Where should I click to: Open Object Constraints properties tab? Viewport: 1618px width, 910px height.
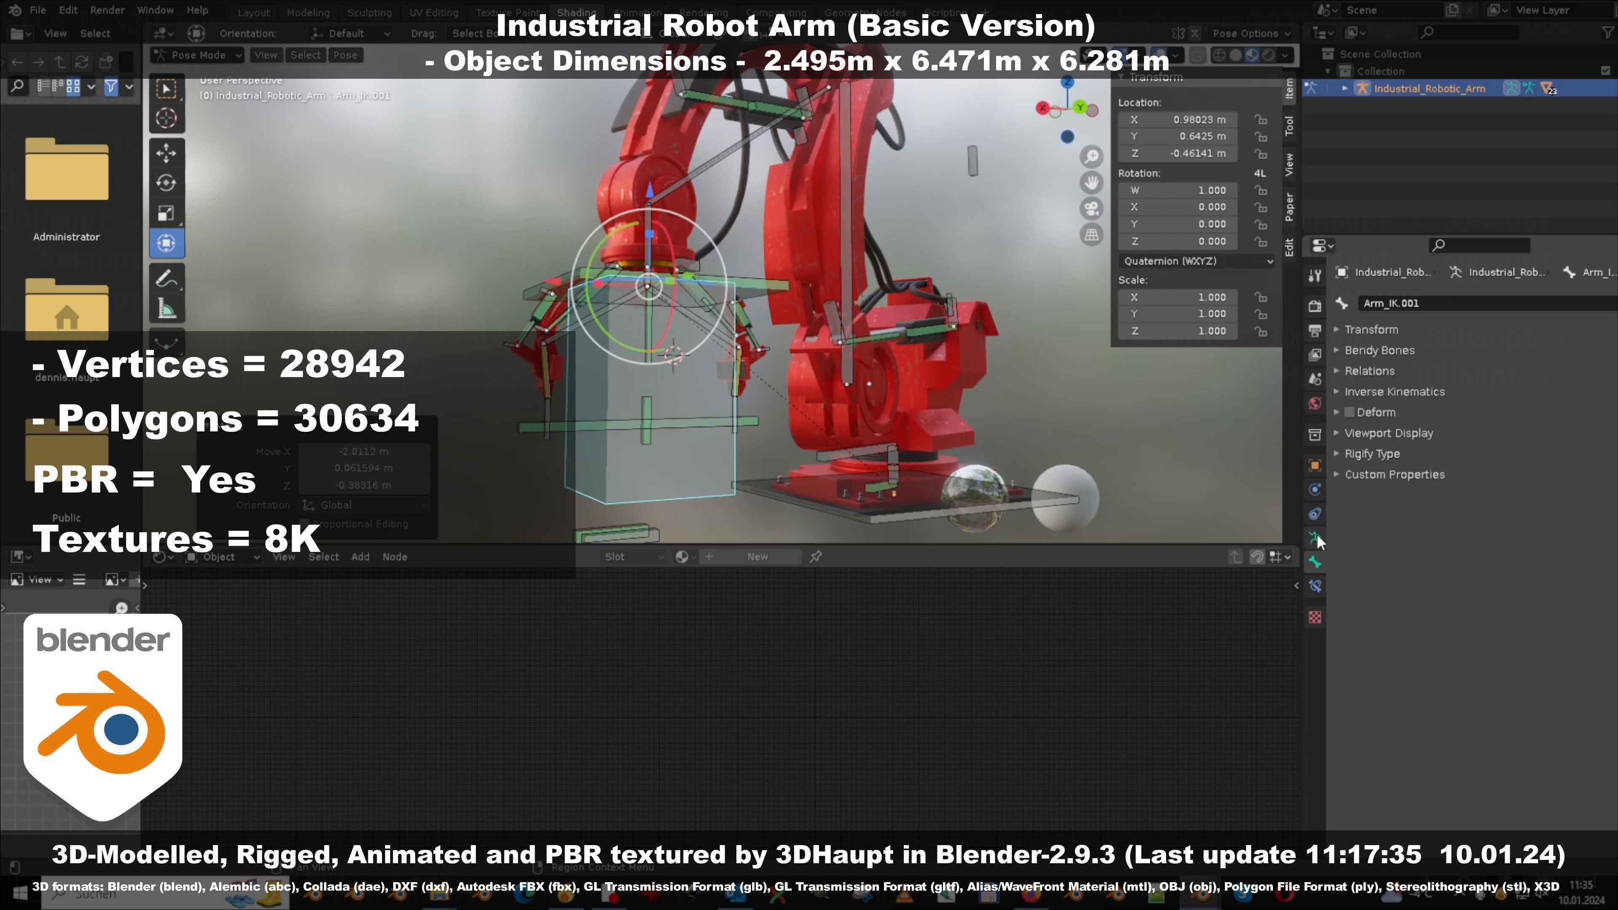(x=1315, y=514)
